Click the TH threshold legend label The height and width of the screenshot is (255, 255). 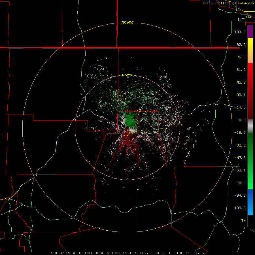243,221
